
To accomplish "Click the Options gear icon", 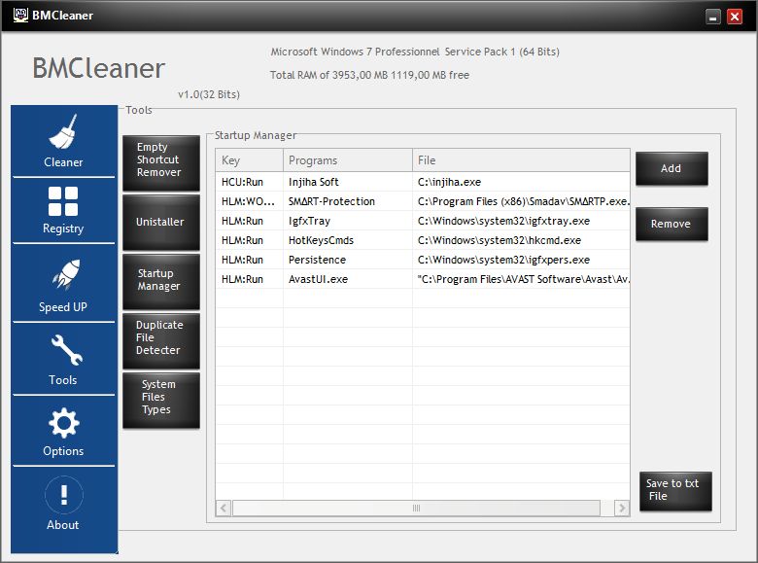I will tap(63, 423).
